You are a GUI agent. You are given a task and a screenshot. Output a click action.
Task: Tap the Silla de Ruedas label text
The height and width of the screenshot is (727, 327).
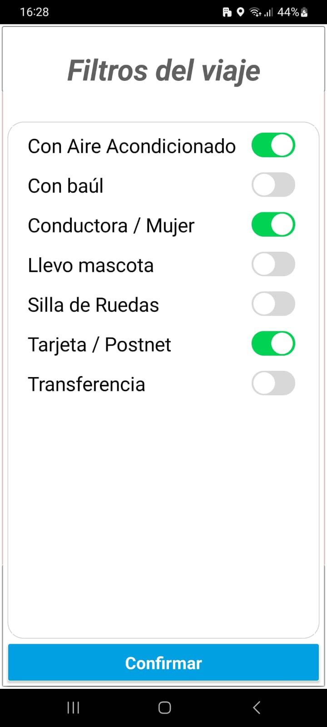94,305
